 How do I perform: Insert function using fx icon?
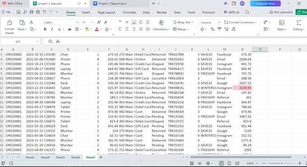click(58, 42)
